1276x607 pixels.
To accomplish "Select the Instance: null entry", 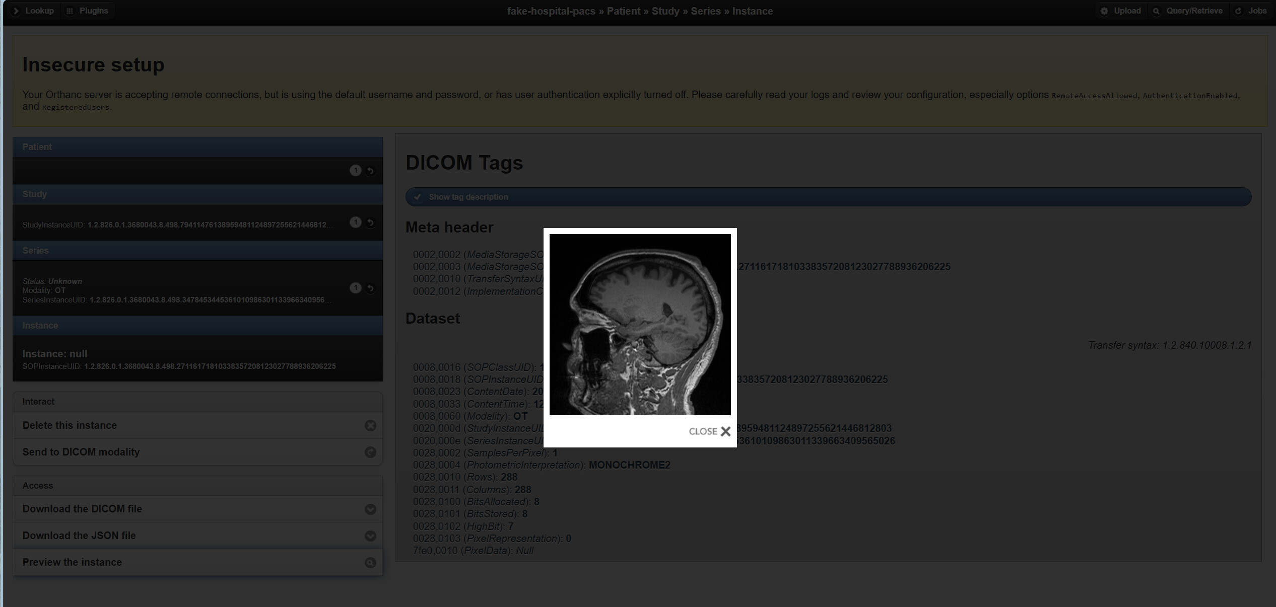I will pos(197,358).
